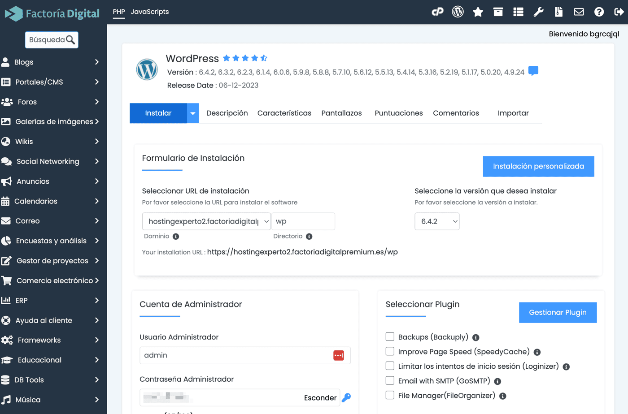Open the domain selection dropdown
The image size is (628, 414).
tap(206, 221)
